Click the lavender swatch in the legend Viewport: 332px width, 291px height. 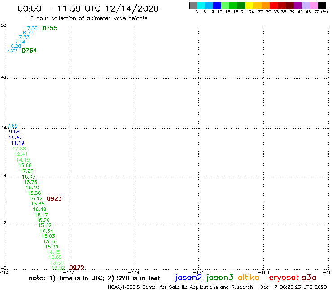click(306, 5)
